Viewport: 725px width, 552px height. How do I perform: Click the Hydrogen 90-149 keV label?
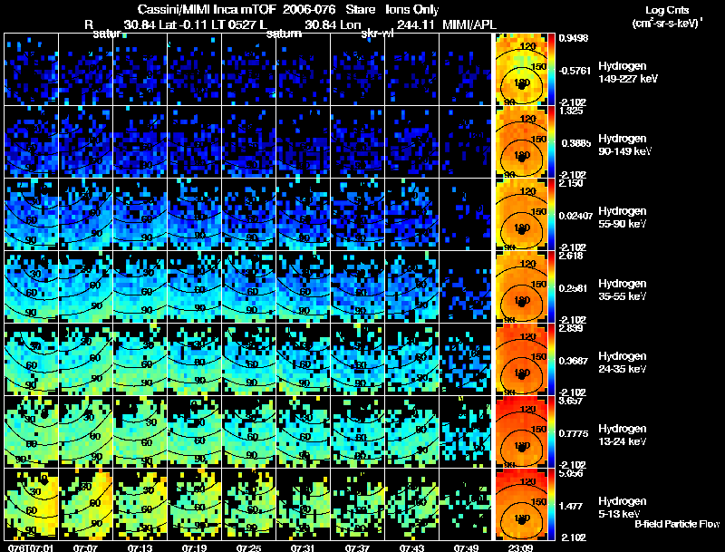pos(625,145)
